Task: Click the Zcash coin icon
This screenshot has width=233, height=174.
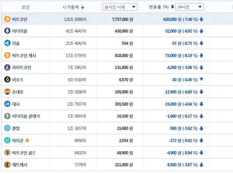Action: pos(7,165)
